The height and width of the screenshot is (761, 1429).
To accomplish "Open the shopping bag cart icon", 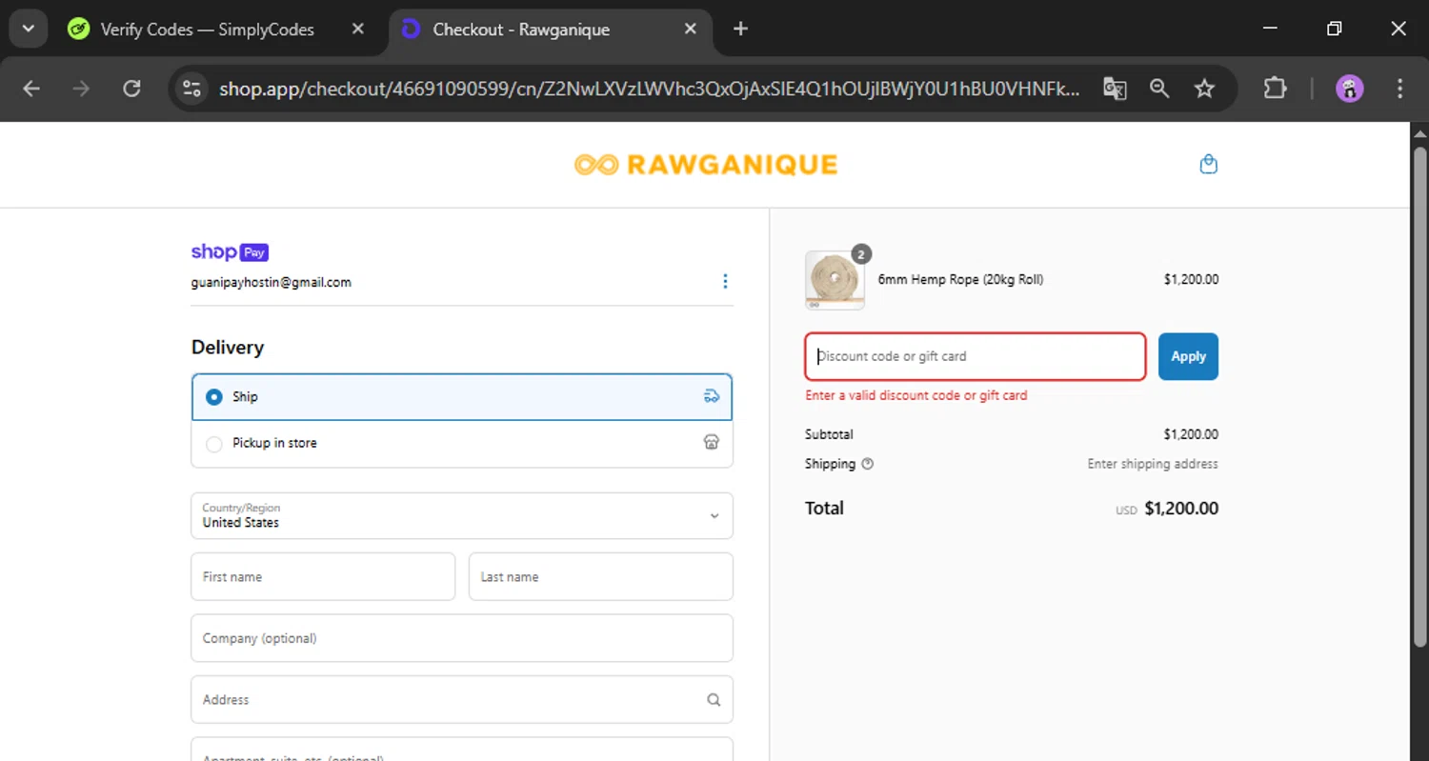I will (1208, 165).
